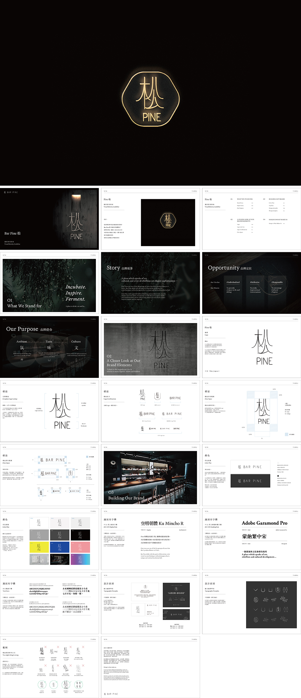The image size is (301, 698).
Task: Click the large glowing gold Pine logo
Action: click(152, 98)
